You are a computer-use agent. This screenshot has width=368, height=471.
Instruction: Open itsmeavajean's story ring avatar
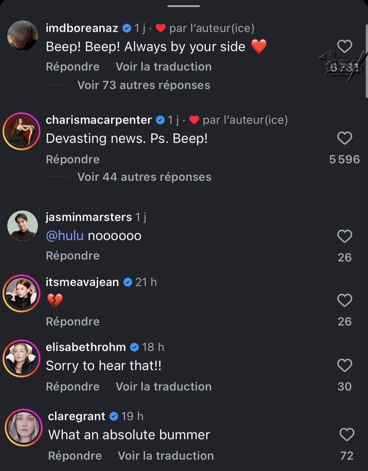(x=21, y=293)
